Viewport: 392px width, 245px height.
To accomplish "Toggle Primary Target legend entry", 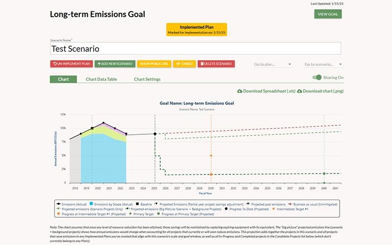I will pos(141,214).
